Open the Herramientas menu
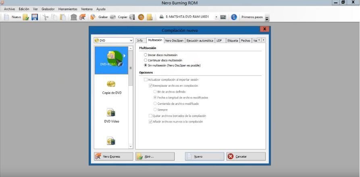Image resolution: width=360 pixels, height=177 pixels. (68, 9)
